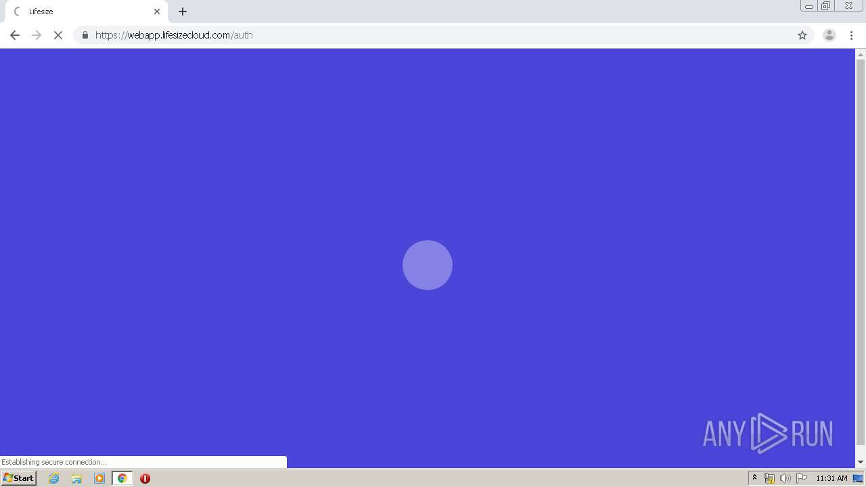Screen dimensions: 866x487
Task: Switch to Chrome taskbar button
Action: click(x=122, y=478)
